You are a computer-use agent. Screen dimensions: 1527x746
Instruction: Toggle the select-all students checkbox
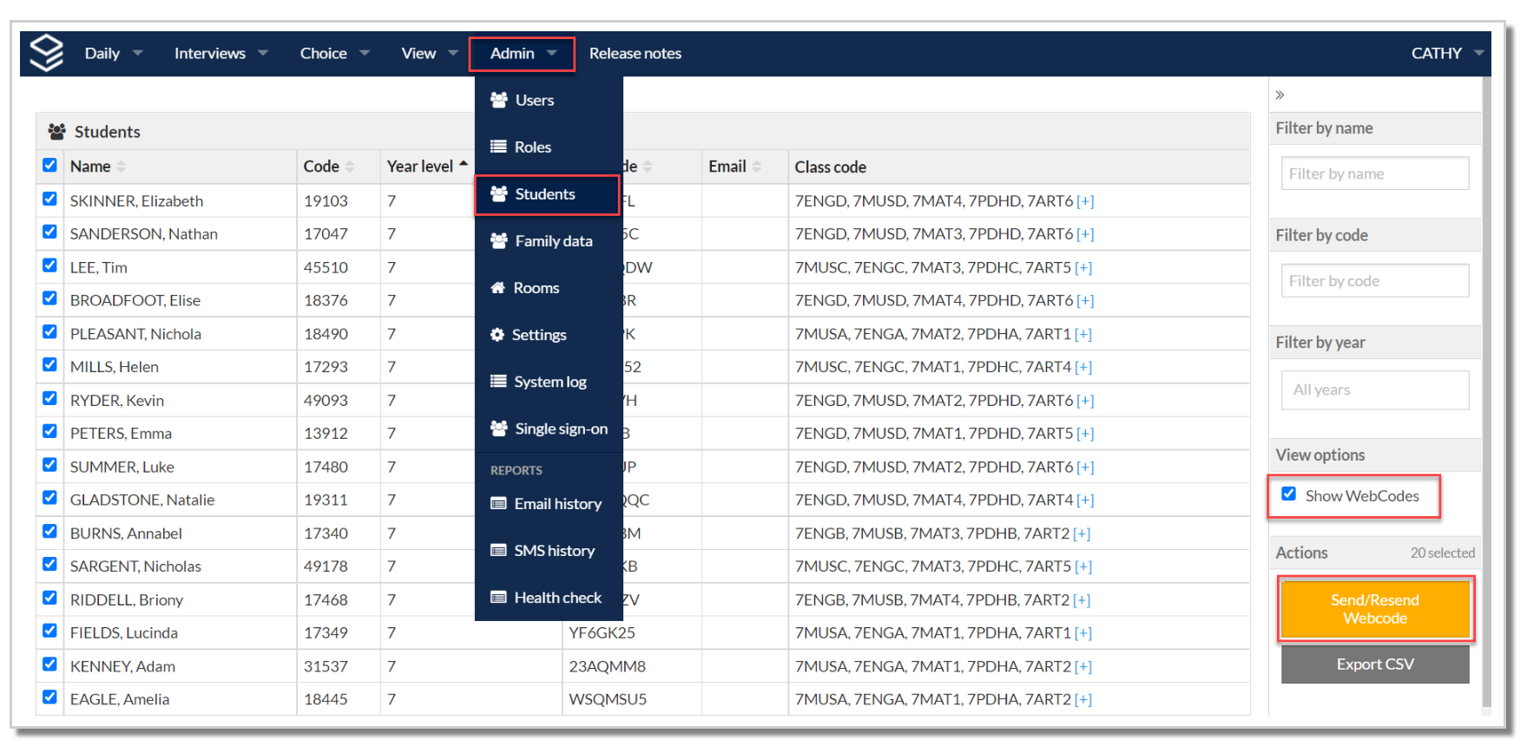pyautogui.click(x=49, y=165)
